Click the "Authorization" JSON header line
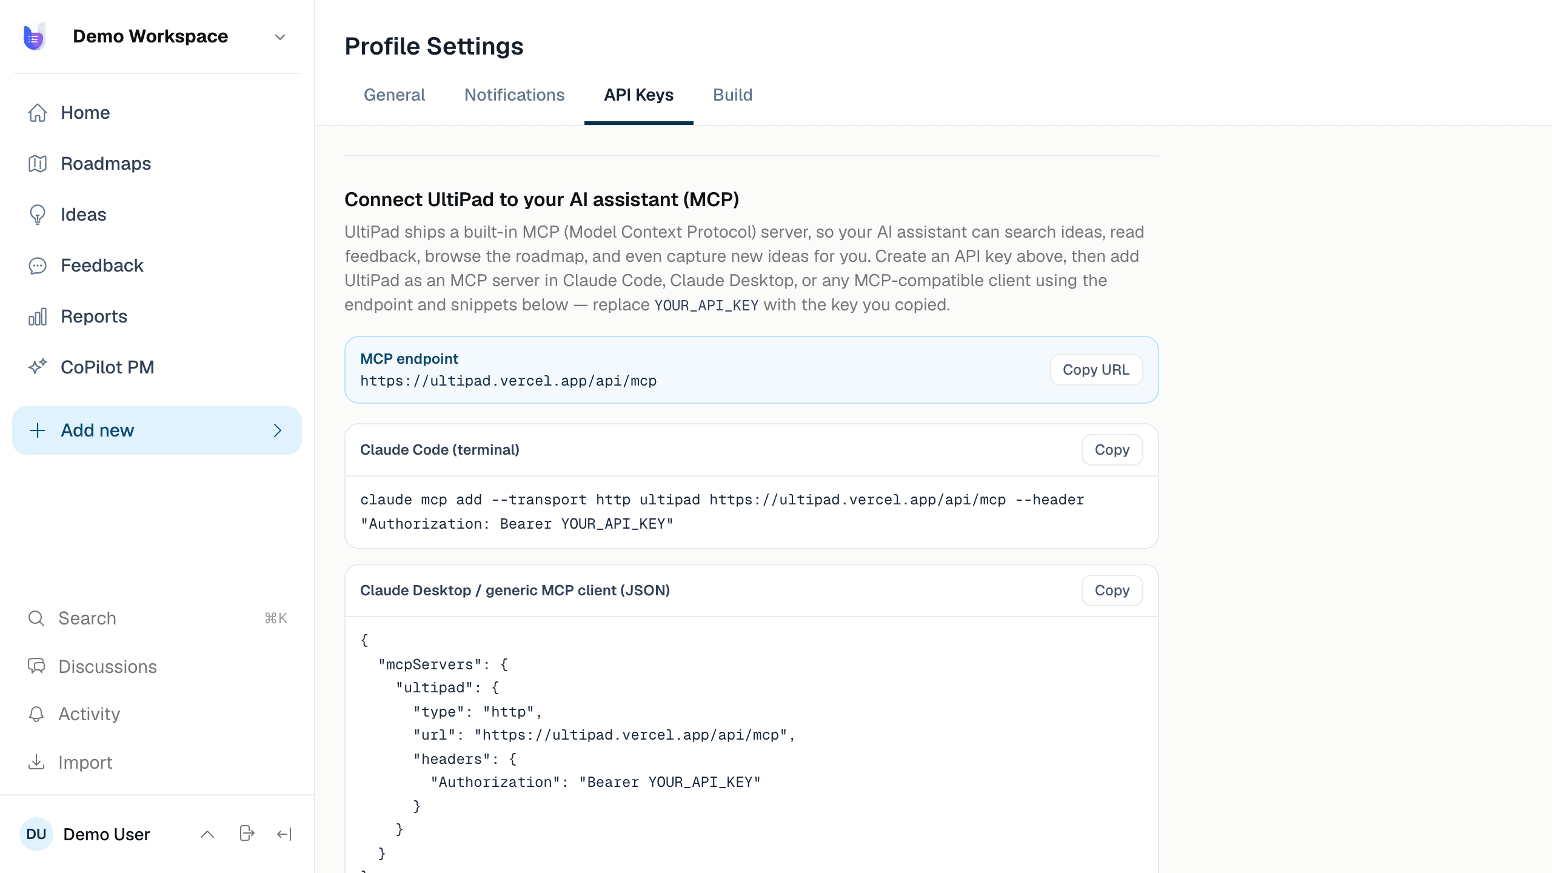This screenshot has width=1552, height=873. coord(595,782)
